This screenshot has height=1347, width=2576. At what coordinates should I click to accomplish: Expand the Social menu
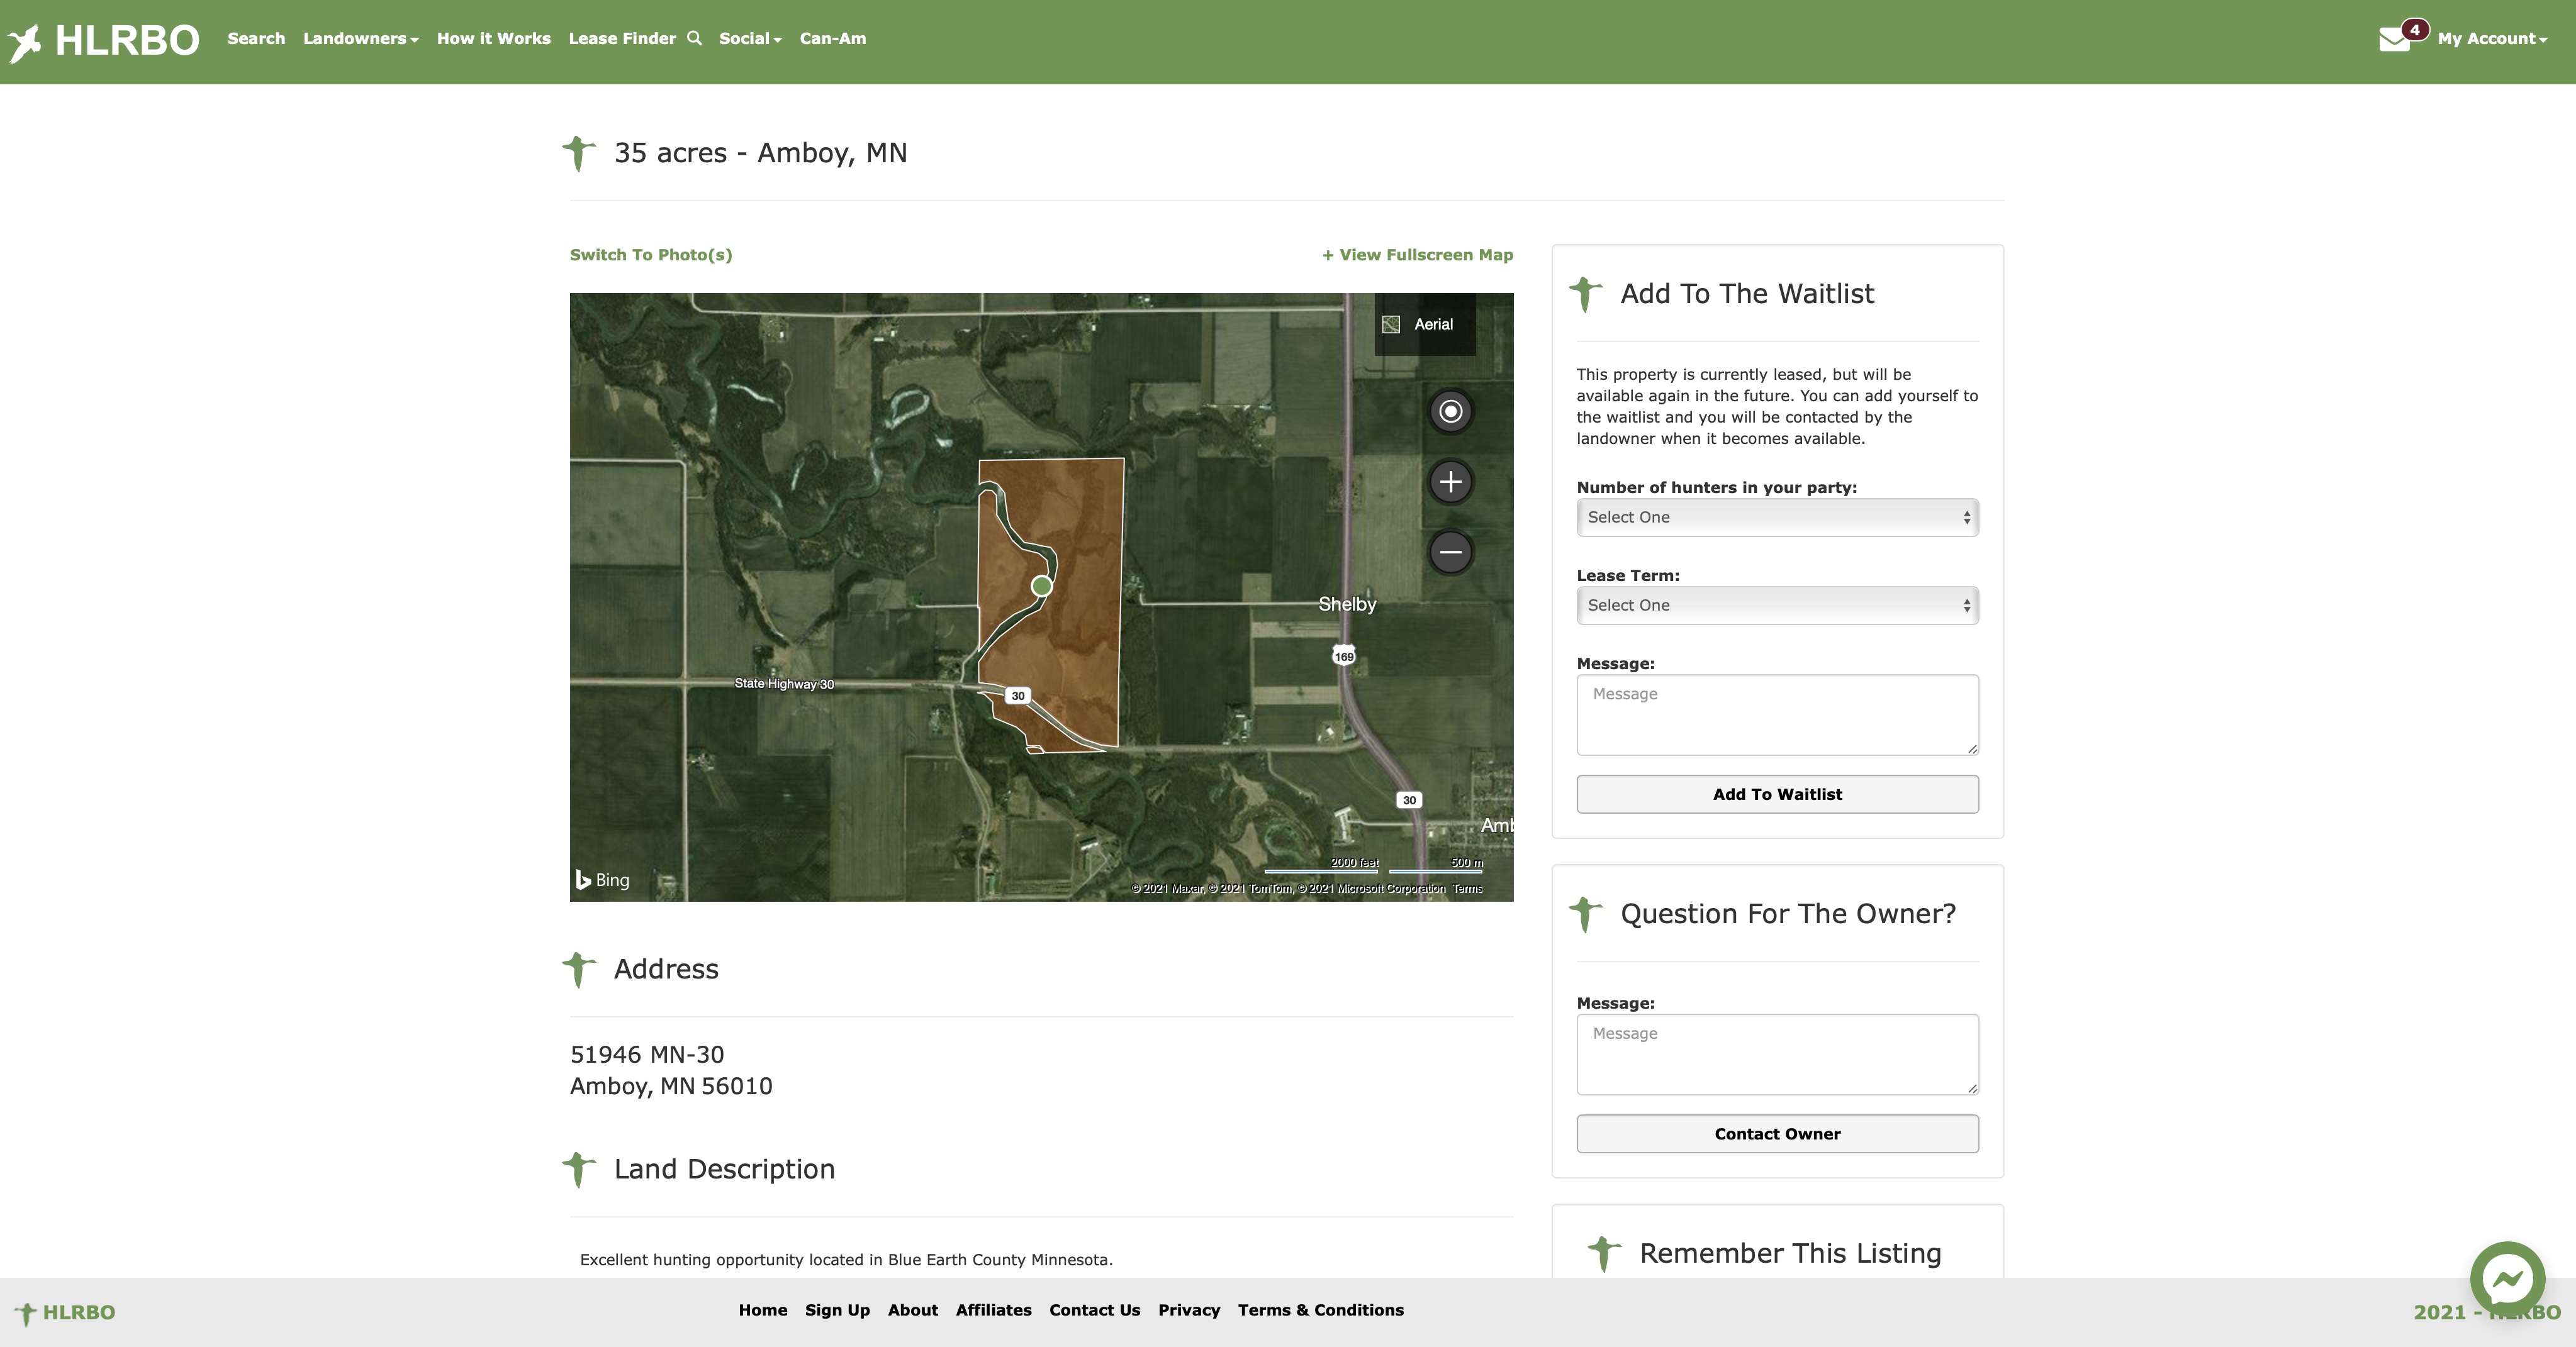tap(750, 38)
